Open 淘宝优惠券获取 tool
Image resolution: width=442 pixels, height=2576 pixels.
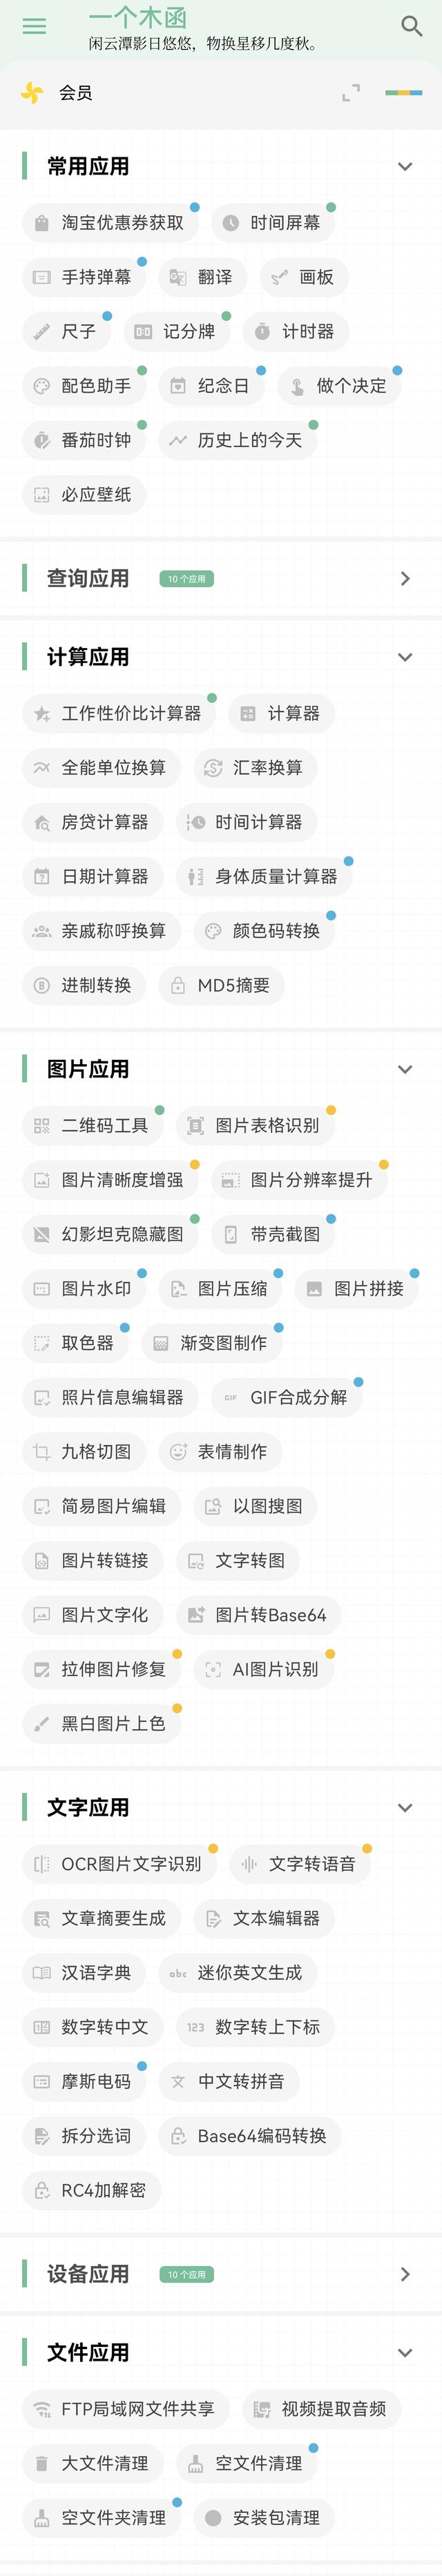tap(109, 223)
